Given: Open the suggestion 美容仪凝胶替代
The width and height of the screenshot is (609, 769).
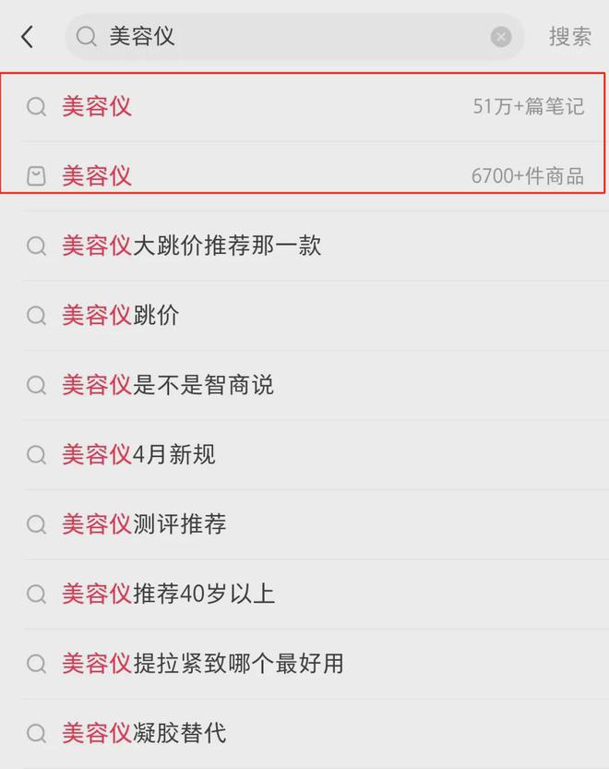Looking at the screenshot, I should [148, 733].
